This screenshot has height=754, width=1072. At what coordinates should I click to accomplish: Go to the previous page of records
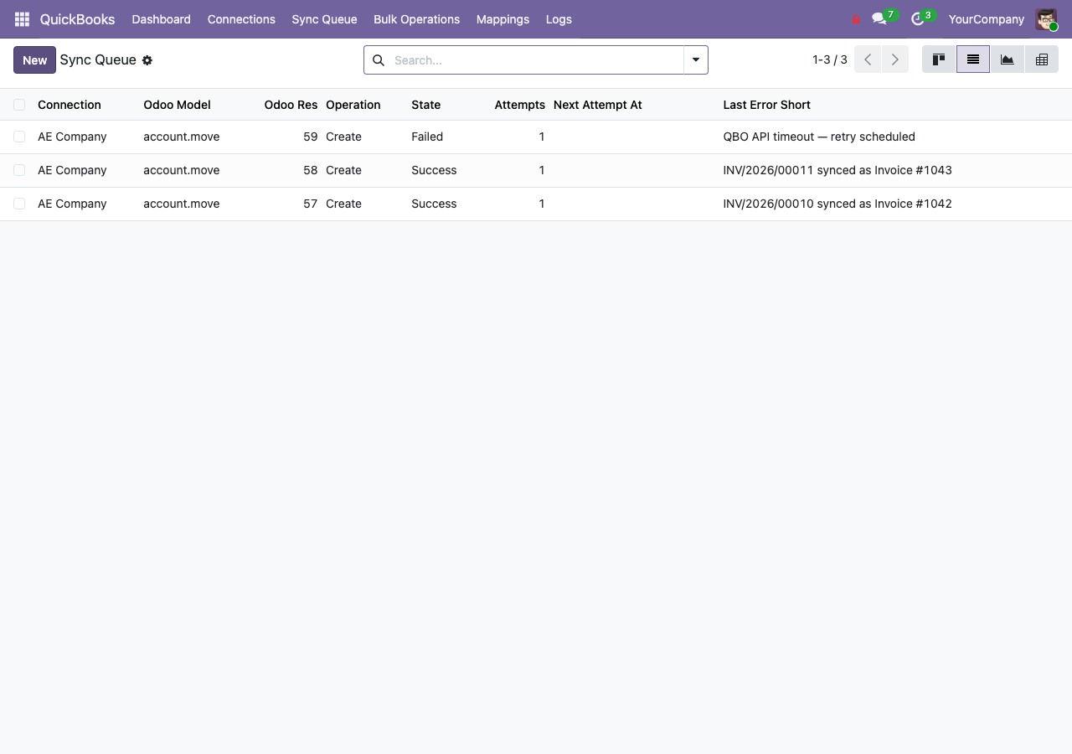(868, 59)
